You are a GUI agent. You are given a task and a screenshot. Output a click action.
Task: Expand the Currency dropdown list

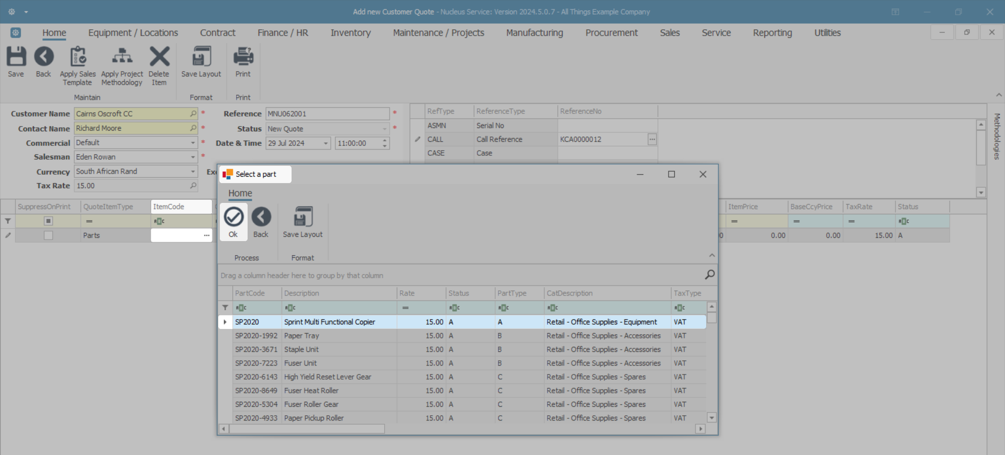[193, 172]
